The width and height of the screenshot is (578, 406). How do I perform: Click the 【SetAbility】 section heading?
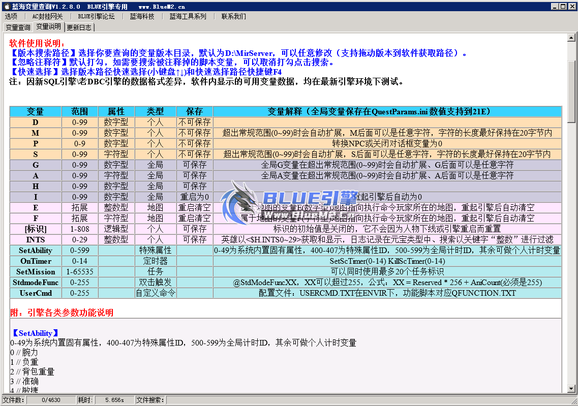[x=35, y=333]
